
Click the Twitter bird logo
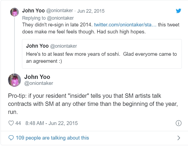178,11
